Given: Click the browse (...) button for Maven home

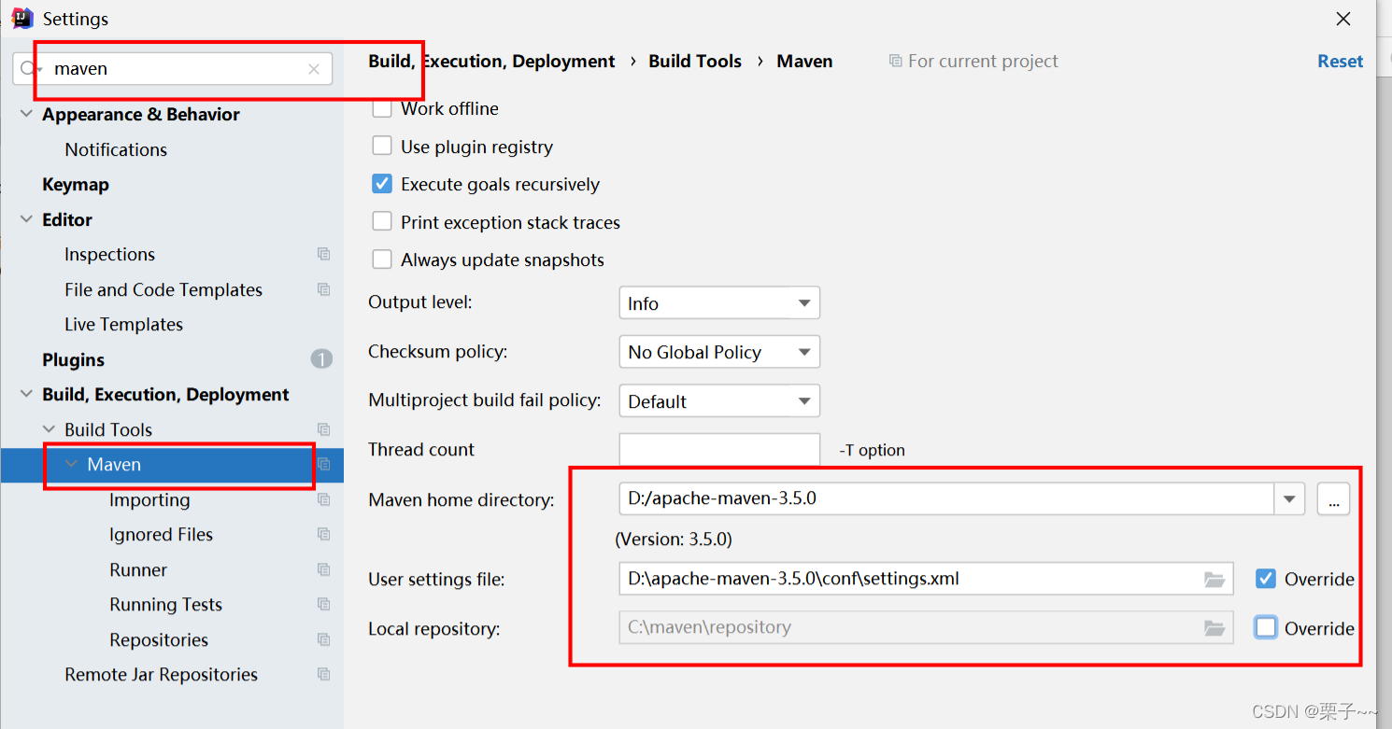Looking at the screenshot, I should click(1333, 498).
